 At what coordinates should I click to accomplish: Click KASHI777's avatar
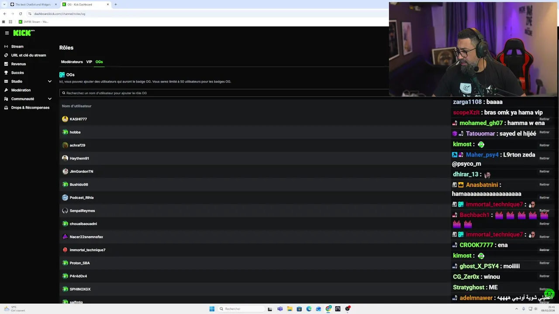65,119
